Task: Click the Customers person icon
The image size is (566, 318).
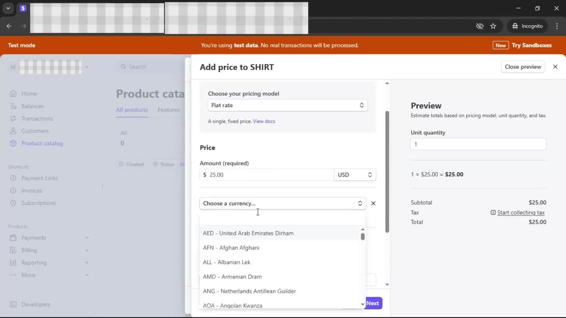Action: click(13, 131)
